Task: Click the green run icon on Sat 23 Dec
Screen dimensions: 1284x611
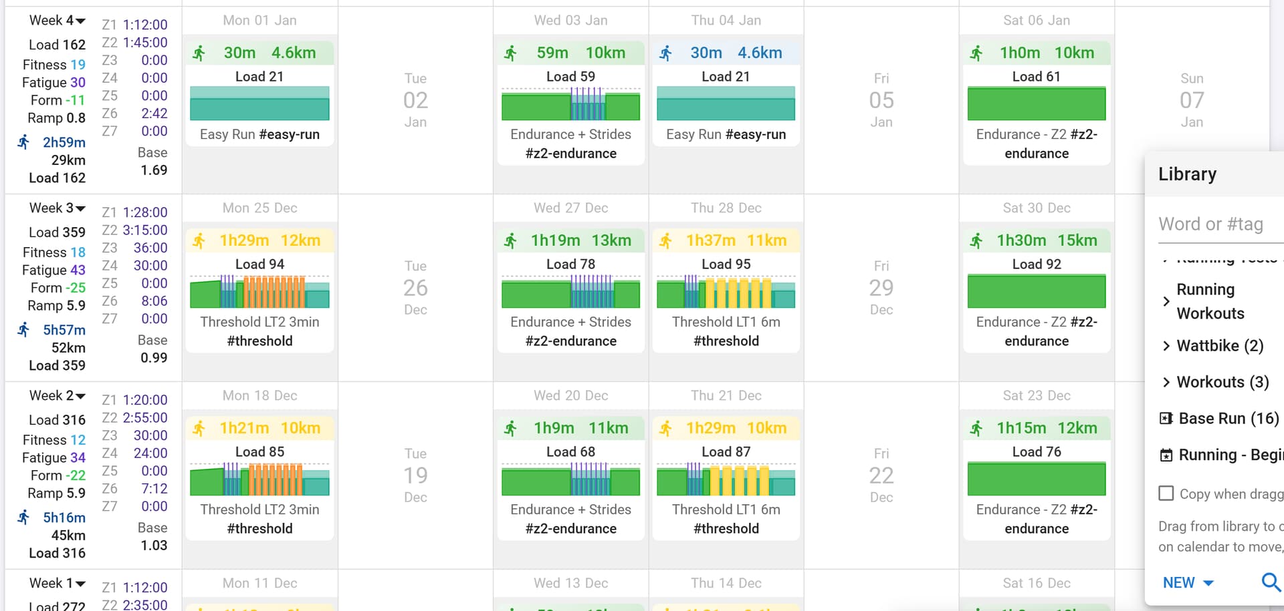Action: [x=976, y=429]
